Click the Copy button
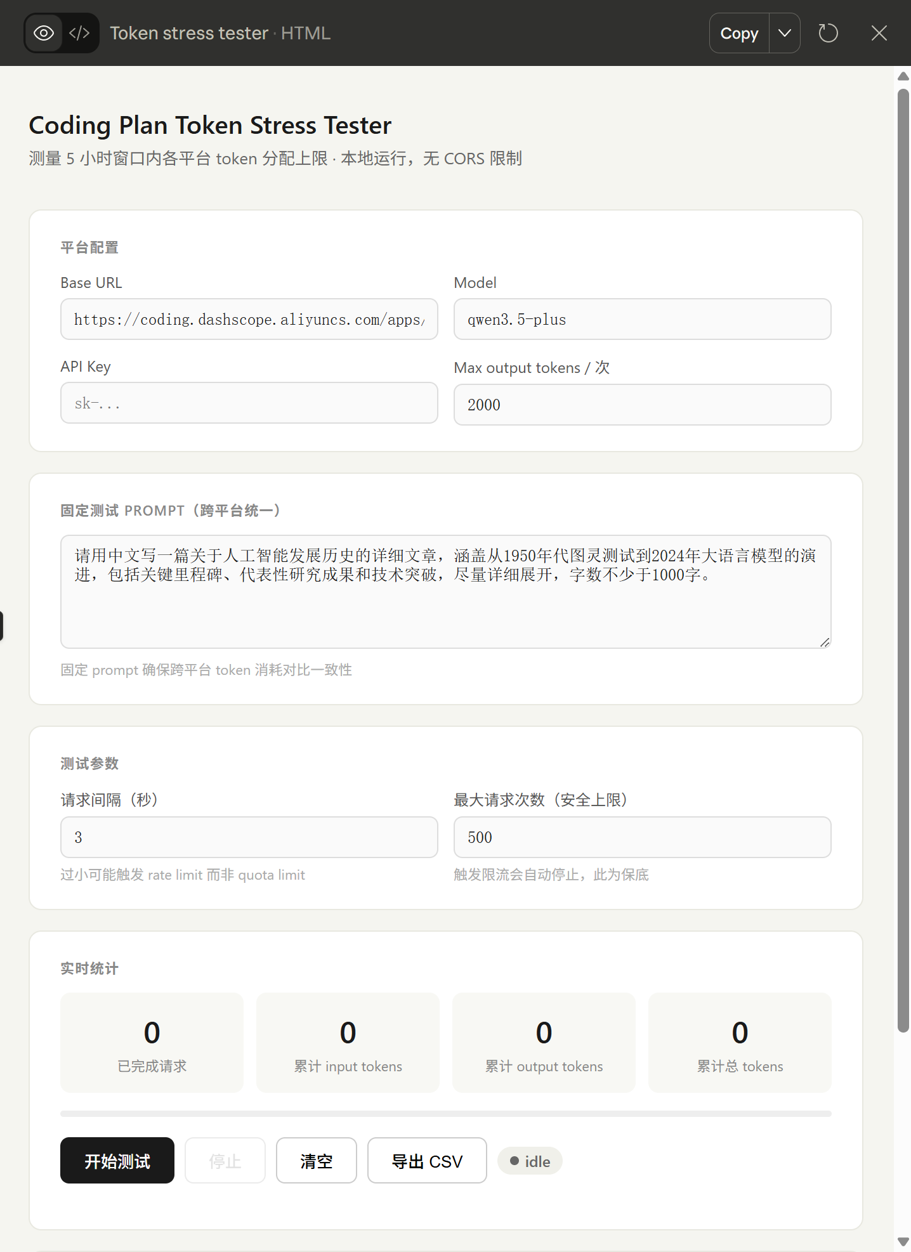 point(739,33)
